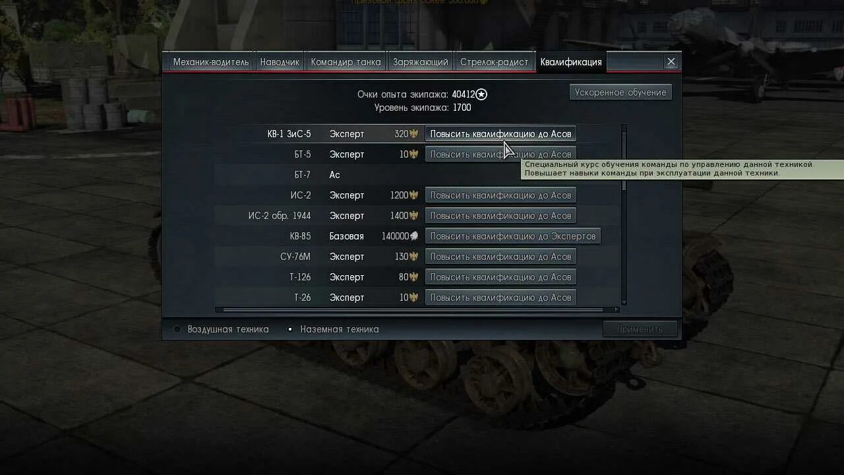
Task: Switch to the Стрелок-радист tab
Action: (495, 62)
